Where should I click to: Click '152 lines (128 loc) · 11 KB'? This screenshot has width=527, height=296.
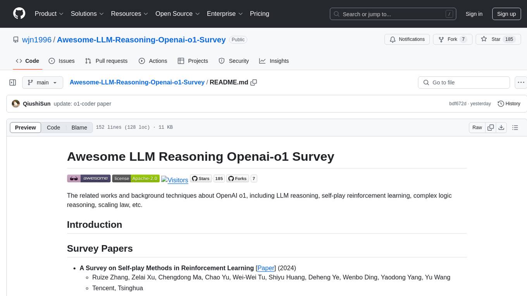tap(134, 127)
